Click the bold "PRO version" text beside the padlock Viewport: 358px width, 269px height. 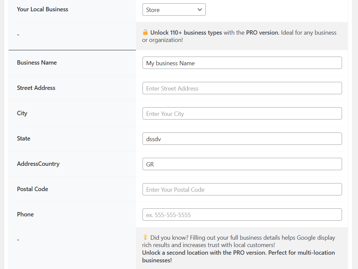(x=262, y=33)
